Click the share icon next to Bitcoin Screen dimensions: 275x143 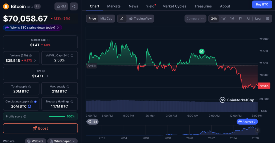[74, 6]
